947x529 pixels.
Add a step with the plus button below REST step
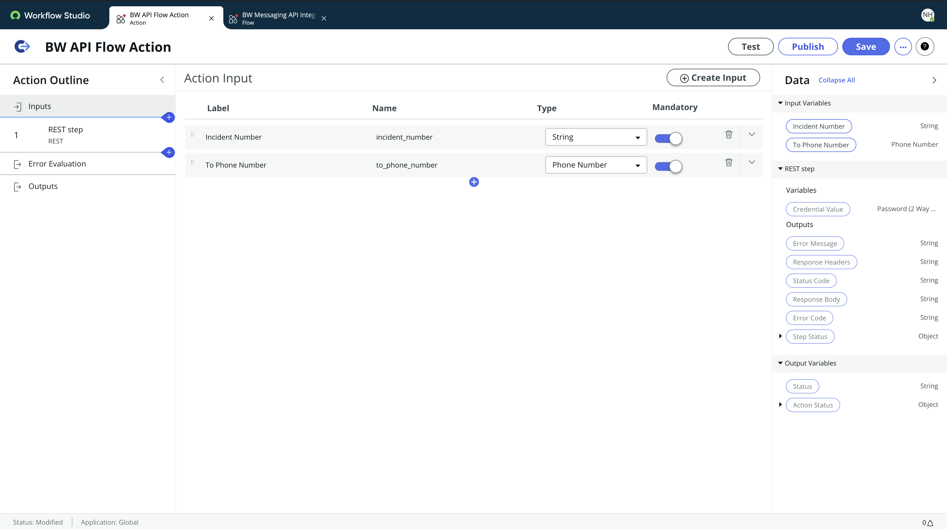pos(169,153)
